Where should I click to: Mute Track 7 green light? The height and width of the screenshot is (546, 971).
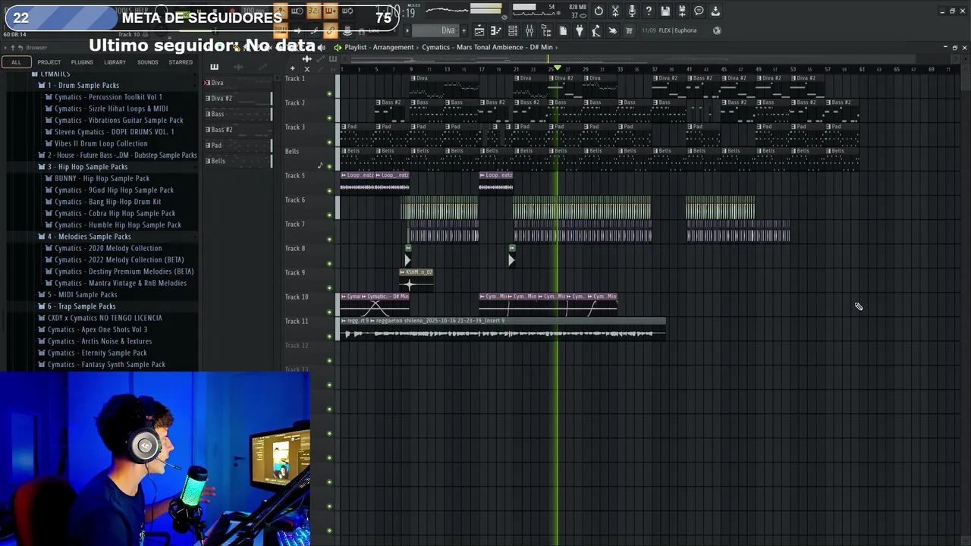[329, 239]
